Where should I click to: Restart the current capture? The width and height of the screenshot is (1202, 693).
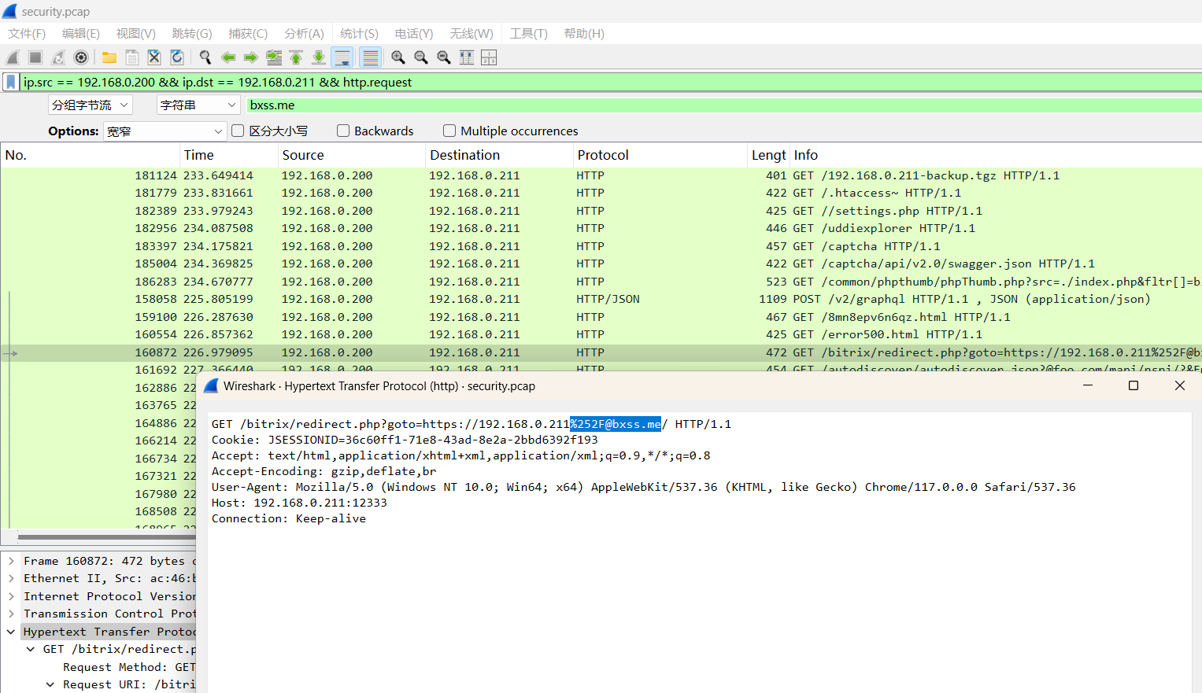click(58, 57)
